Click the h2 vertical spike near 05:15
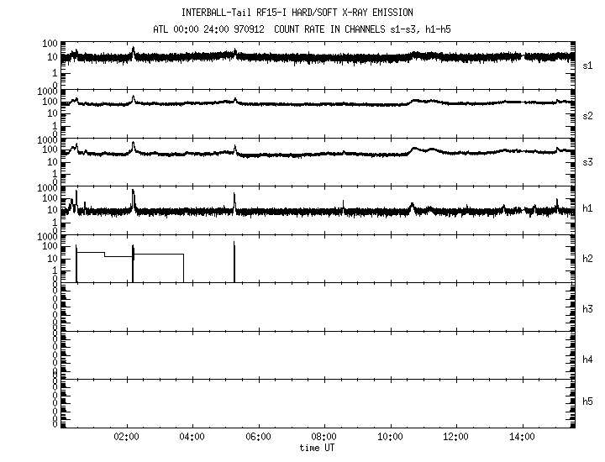This screenshot has width=605, height=462. (234, 262)
